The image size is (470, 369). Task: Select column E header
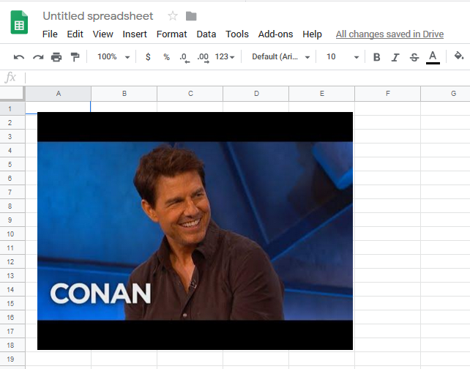(x=321, y=94)
